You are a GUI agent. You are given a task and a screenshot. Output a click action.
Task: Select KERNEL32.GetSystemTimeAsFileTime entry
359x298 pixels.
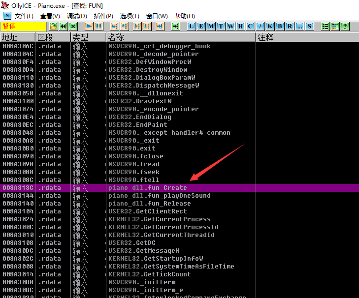(x=171, y=267)
